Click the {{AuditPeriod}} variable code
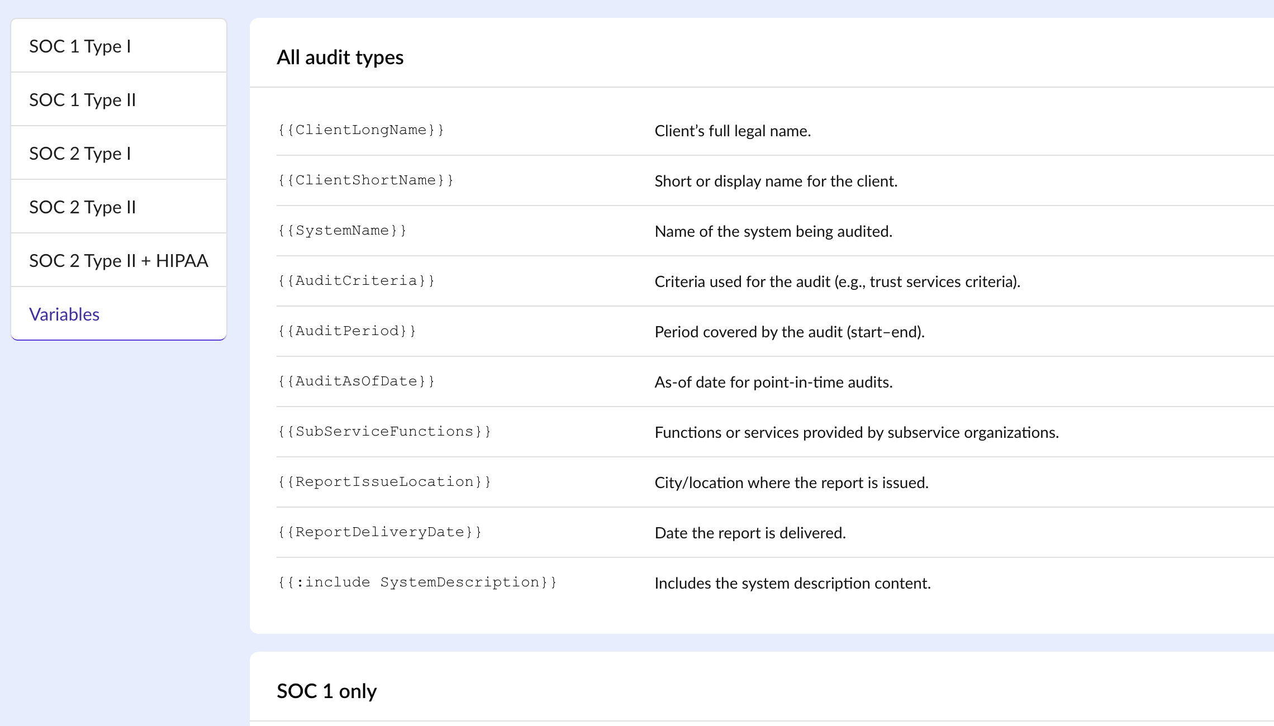1274x726 pixels. pyautogui.click(x=346, y=331)
